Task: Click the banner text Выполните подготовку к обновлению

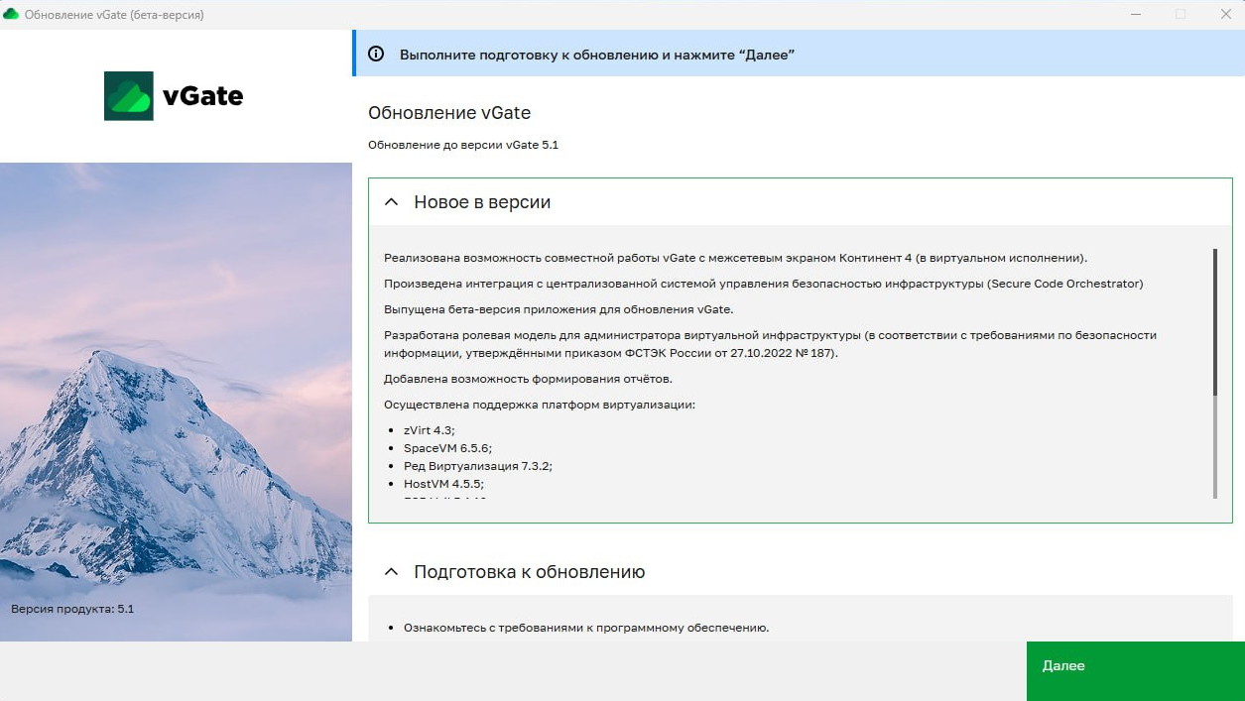Action: point(597,55)
